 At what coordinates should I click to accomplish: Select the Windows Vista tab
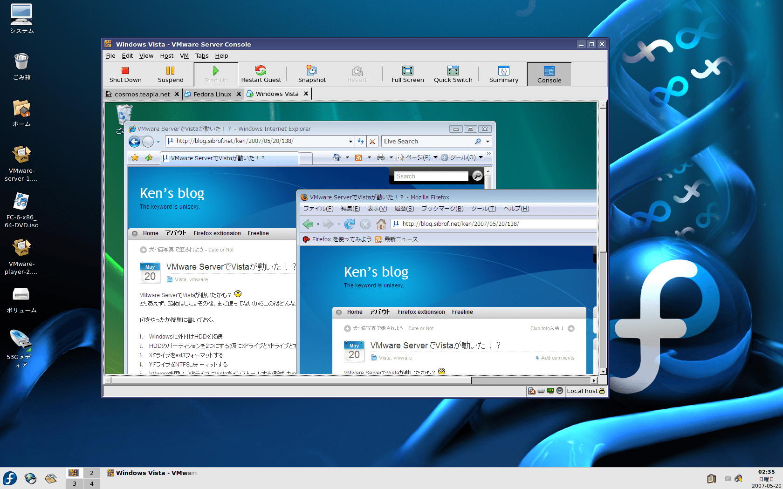277,94
